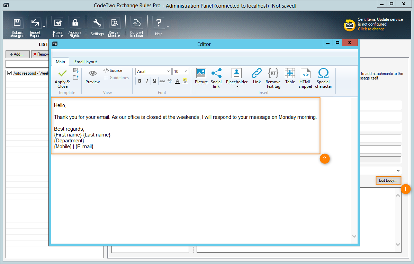Click the 'Hello,' line in editor
Viewport: 414px width, 264px height.
[60, 105]
